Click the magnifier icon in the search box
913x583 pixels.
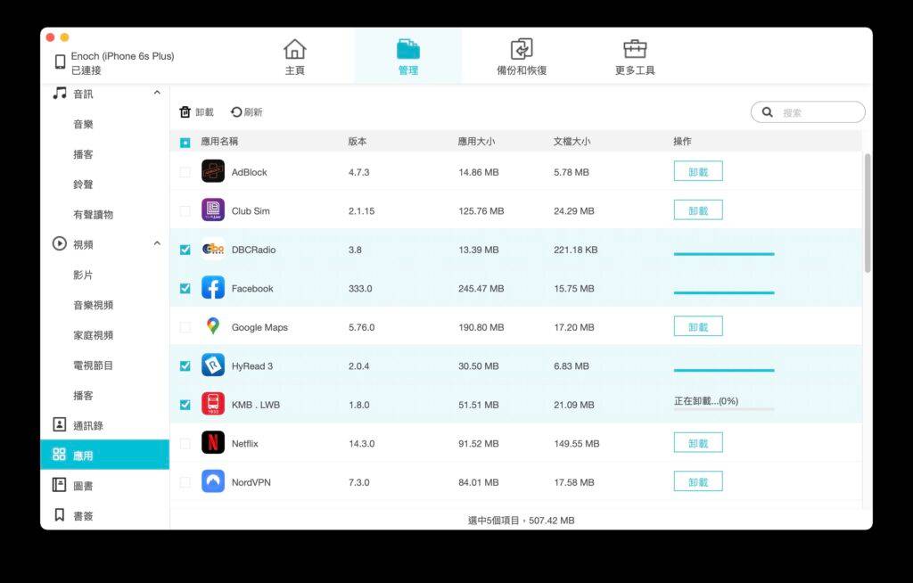(x=768, y=112)
